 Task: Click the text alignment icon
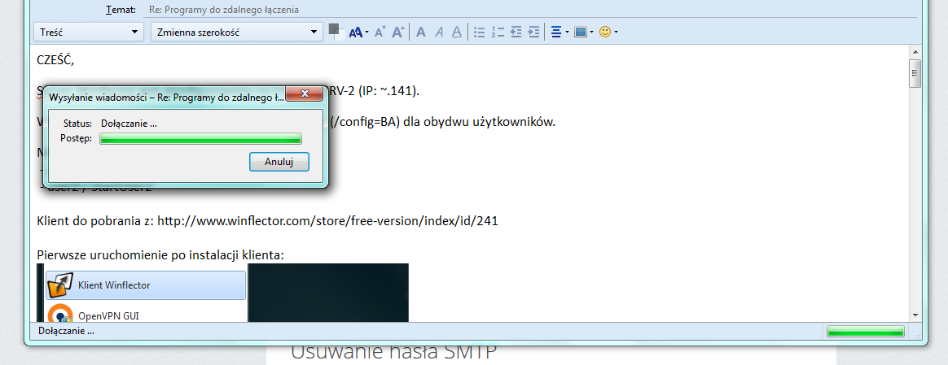(x=556, y=32)
